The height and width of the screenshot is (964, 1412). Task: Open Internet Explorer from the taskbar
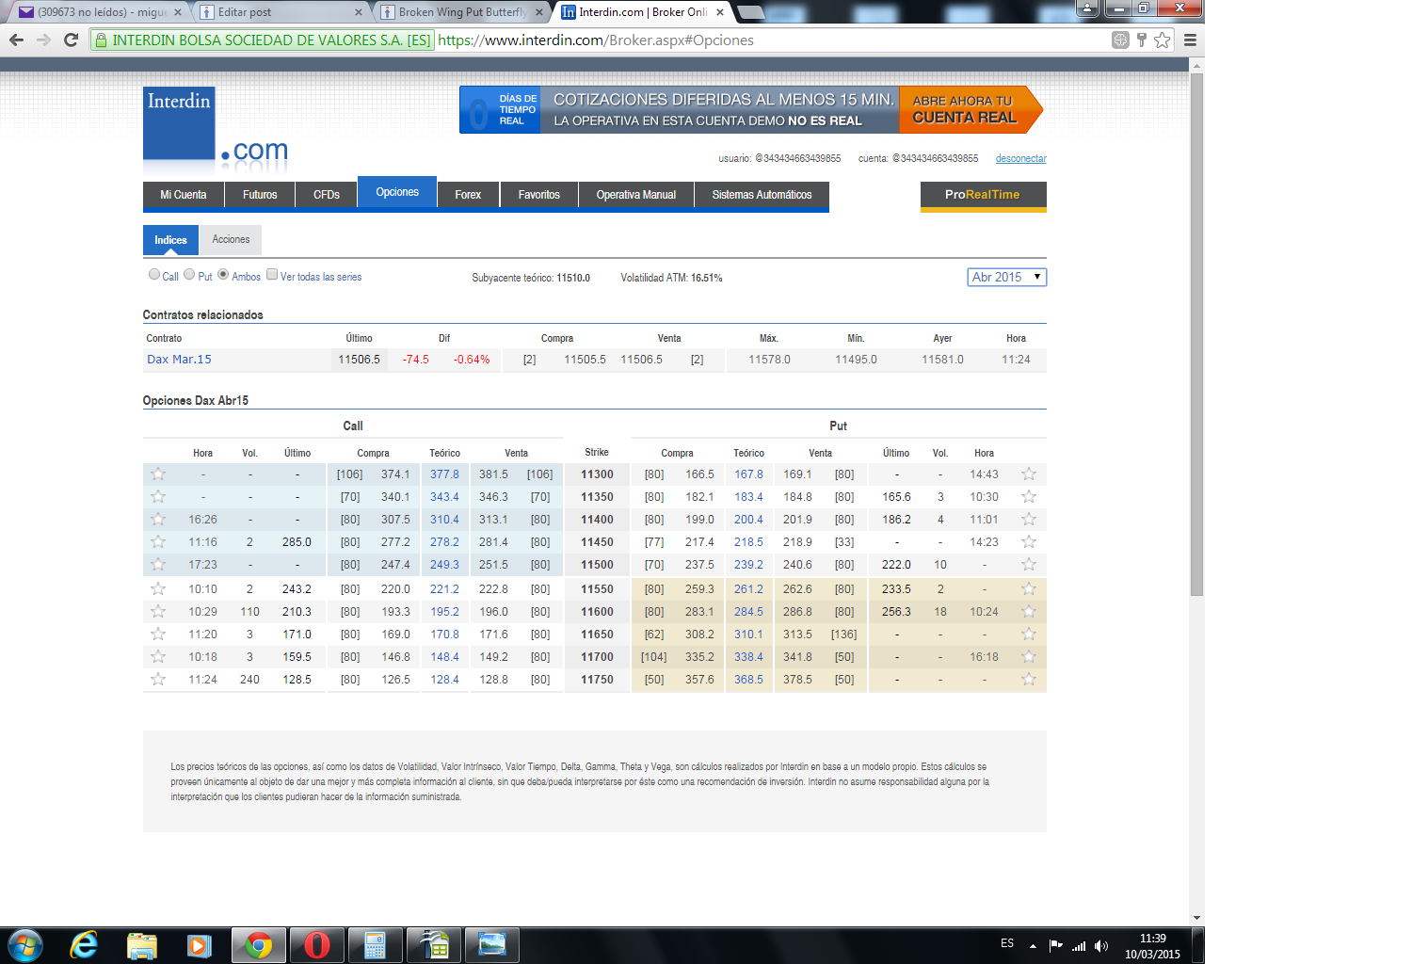click(84, 944)
